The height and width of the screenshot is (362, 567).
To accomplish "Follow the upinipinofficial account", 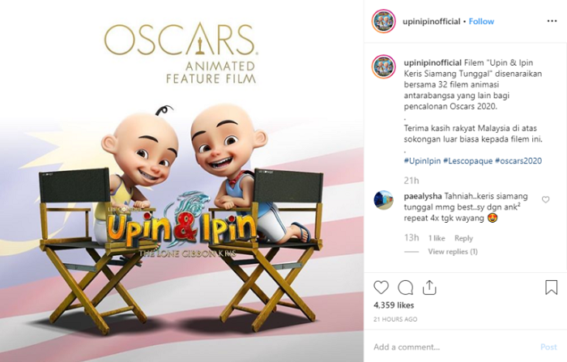I will tap(481, 22).
